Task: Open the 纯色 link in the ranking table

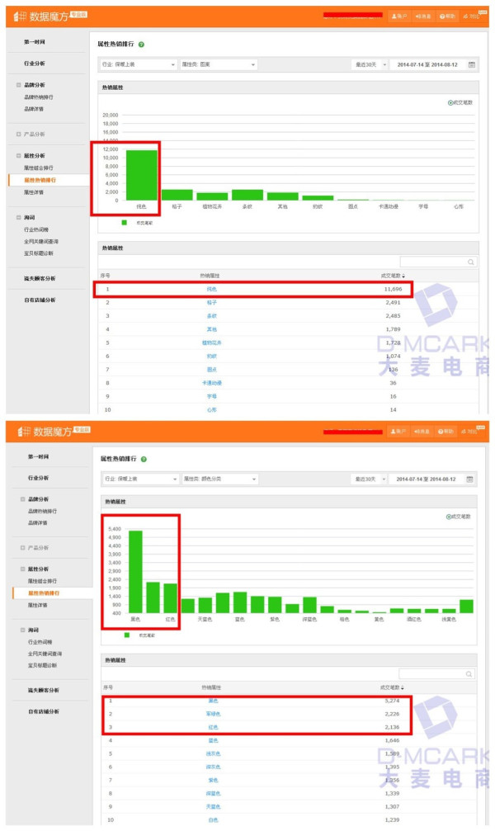Action: click(211, 290)
